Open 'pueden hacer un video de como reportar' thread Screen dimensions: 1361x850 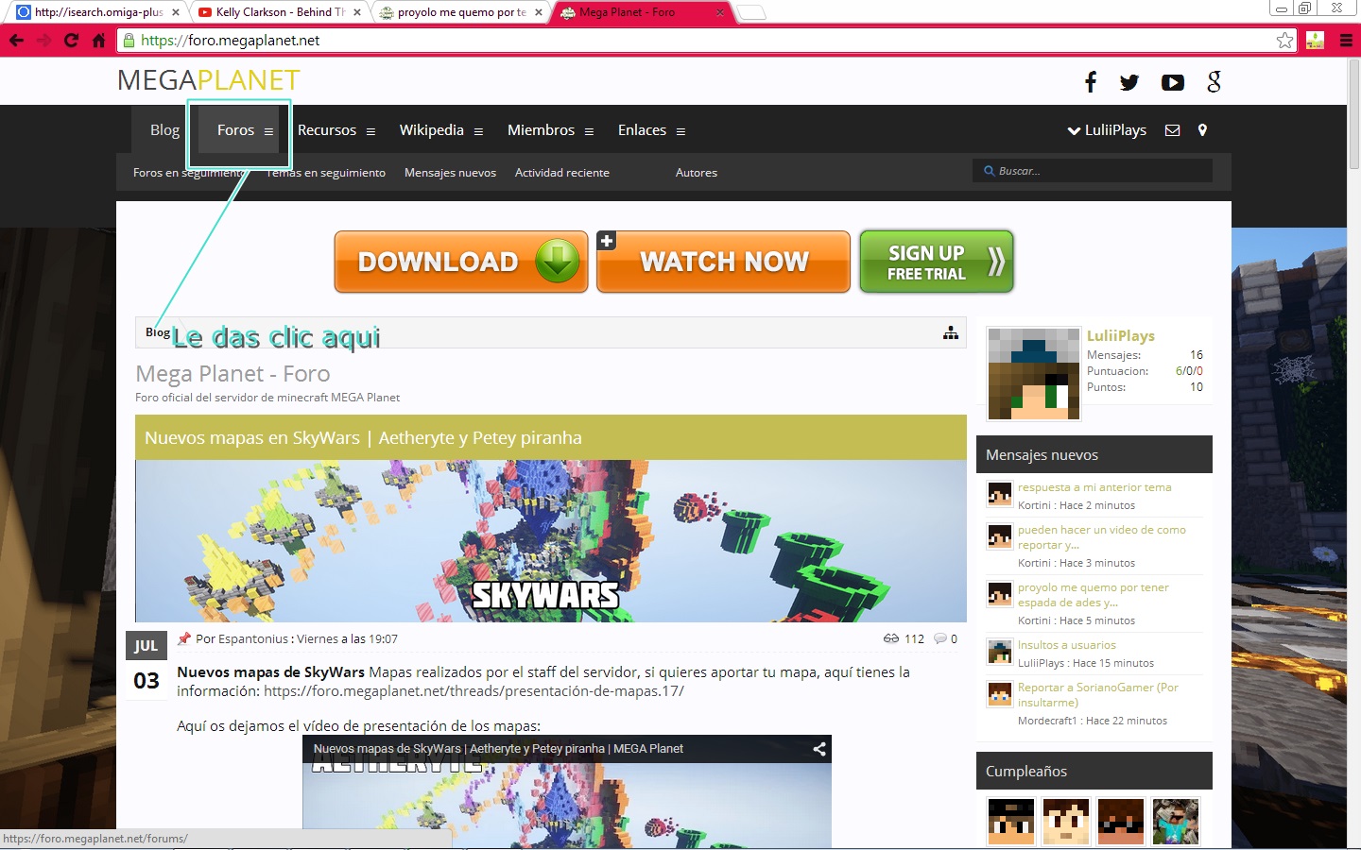1101,537
